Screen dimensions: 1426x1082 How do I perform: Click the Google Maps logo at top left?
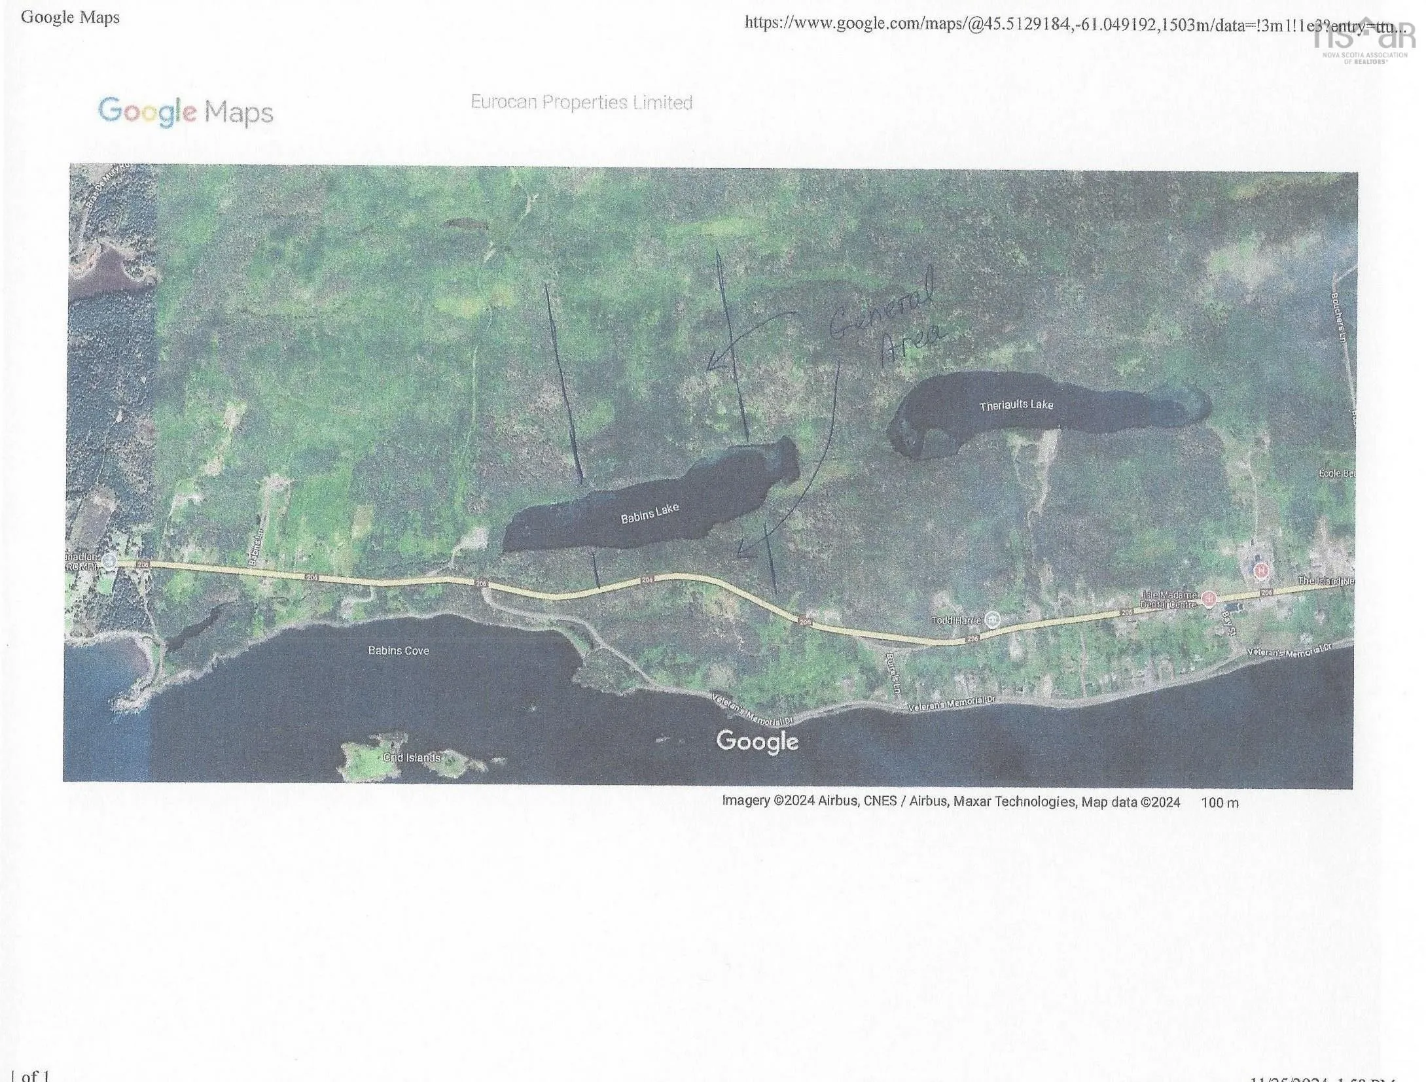(185, 113)
